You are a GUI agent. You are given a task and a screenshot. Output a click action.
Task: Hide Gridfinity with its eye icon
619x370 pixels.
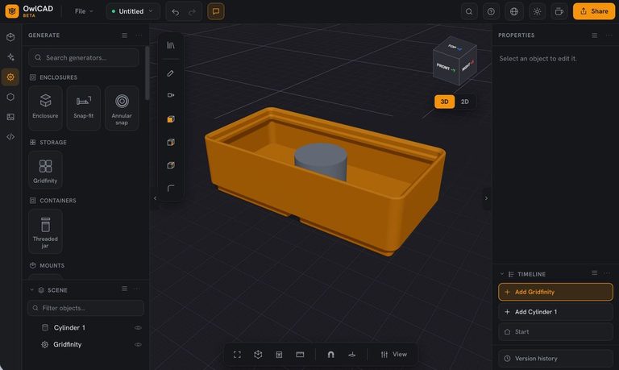point(138,344)
